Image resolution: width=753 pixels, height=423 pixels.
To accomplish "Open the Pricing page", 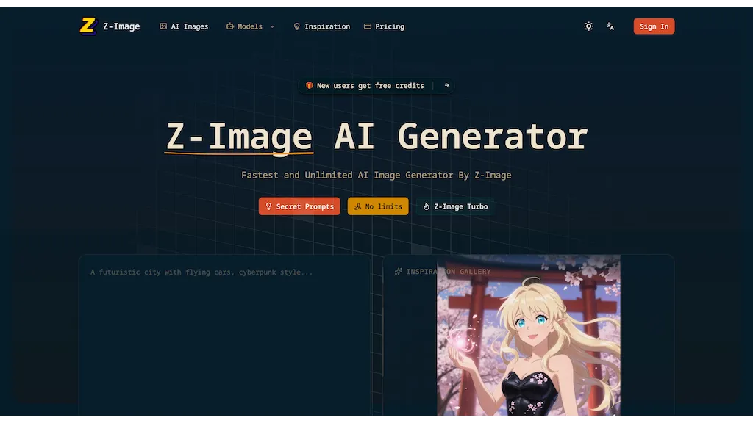I will [384, 26].
